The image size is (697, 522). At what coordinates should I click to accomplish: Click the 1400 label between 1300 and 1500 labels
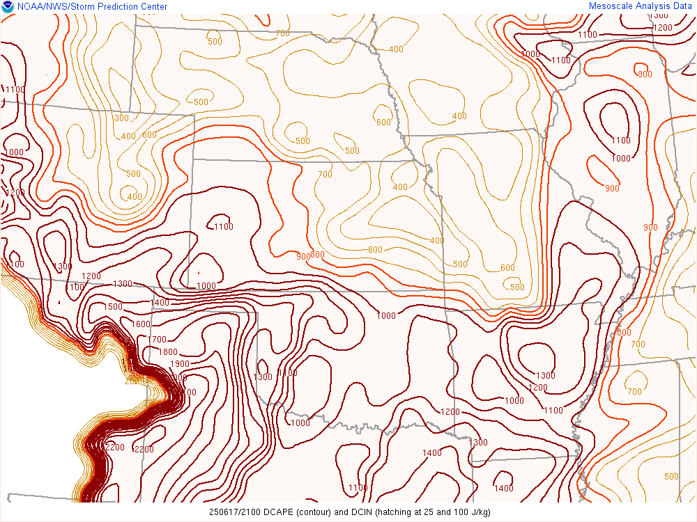[160, 303]
